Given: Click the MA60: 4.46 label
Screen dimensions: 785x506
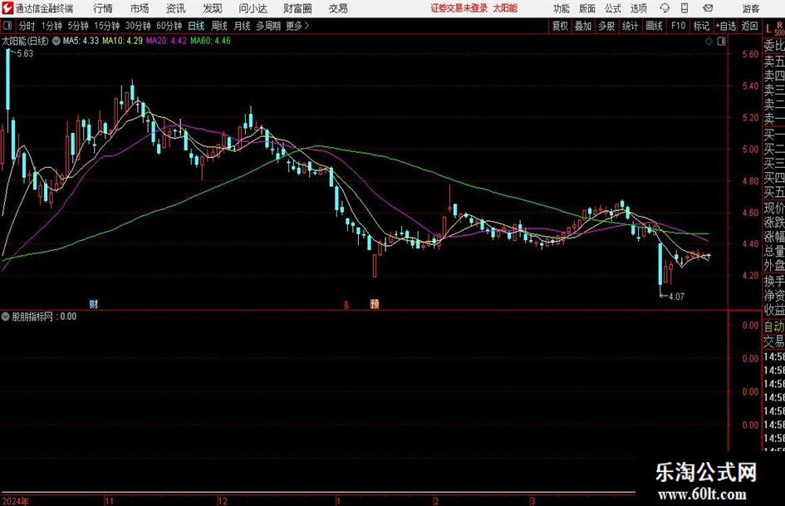Looking at the screenshot, I should [x=210, y=41].
